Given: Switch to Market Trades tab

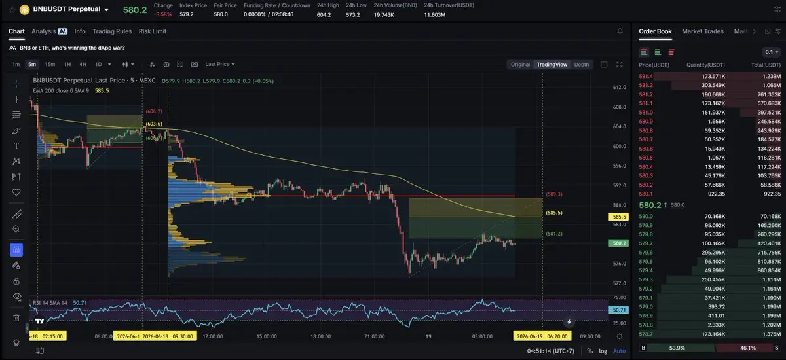Looking at the screenshot, I should 703,31.
